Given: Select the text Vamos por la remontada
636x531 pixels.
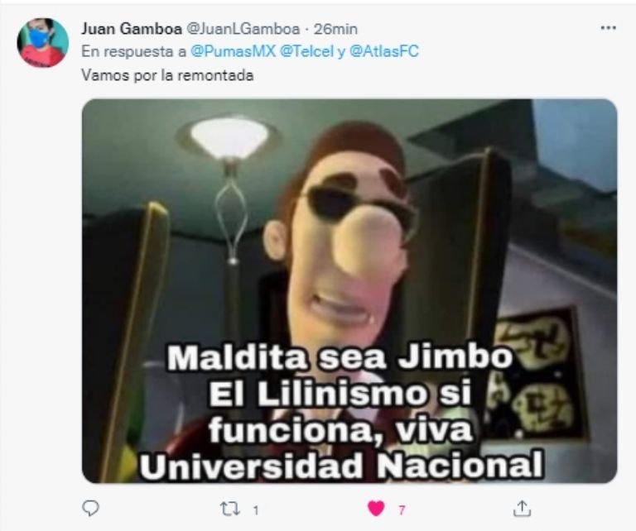Looking at the screenshot, I should (167, 75).
